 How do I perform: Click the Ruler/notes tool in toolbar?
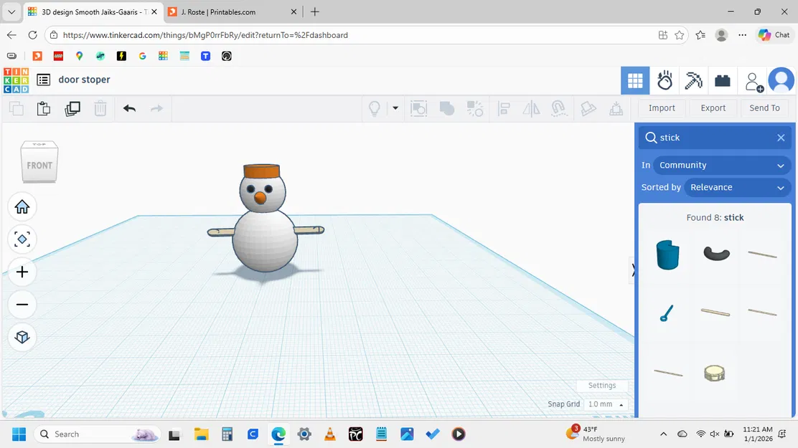(588, 108)
